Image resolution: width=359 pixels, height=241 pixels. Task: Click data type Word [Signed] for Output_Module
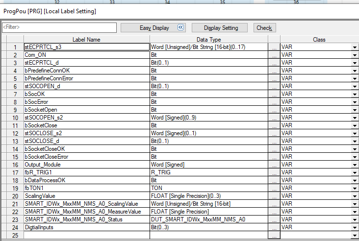pos(209,165)
